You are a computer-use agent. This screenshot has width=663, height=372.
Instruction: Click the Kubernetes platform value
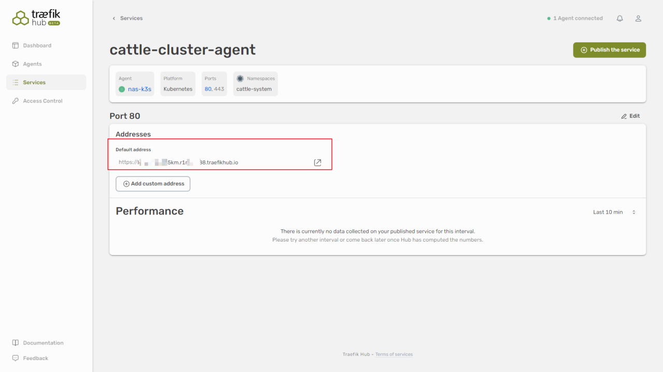coord(178,89)
